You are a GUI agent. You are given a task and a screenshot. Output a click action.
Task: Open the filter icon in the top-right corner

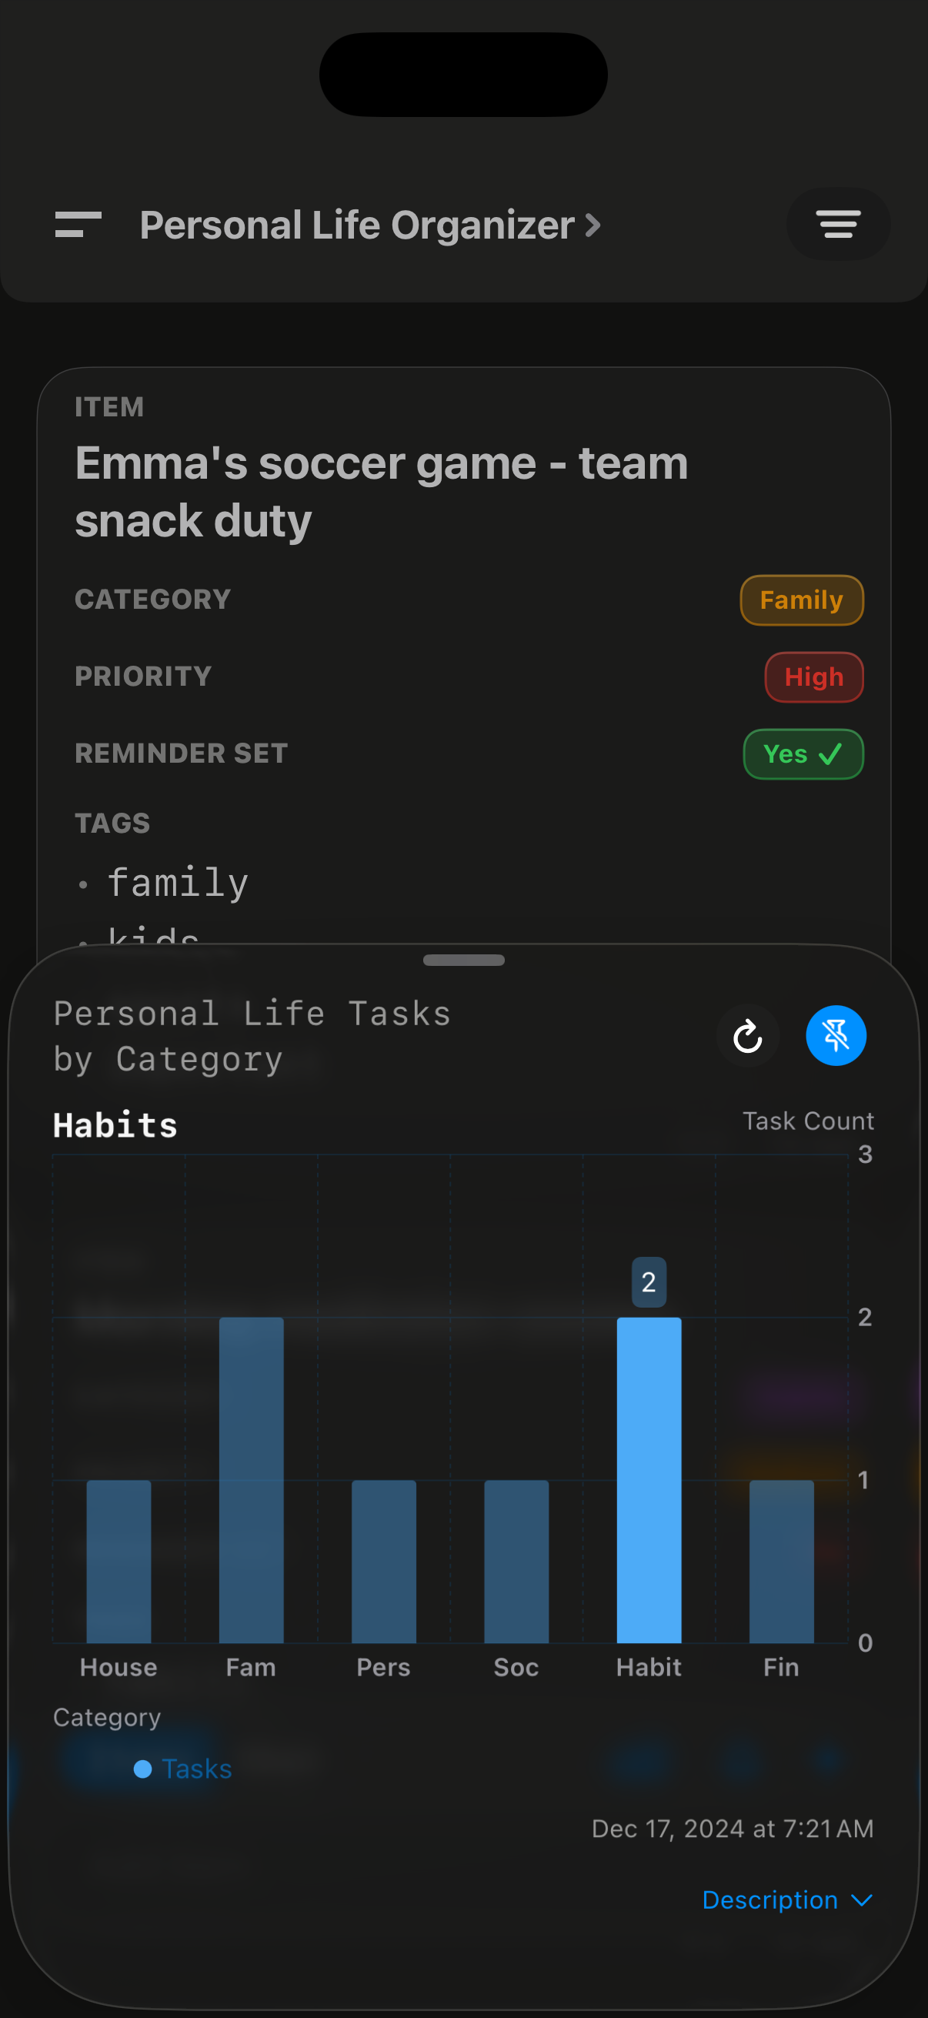(x=837, y=225)
